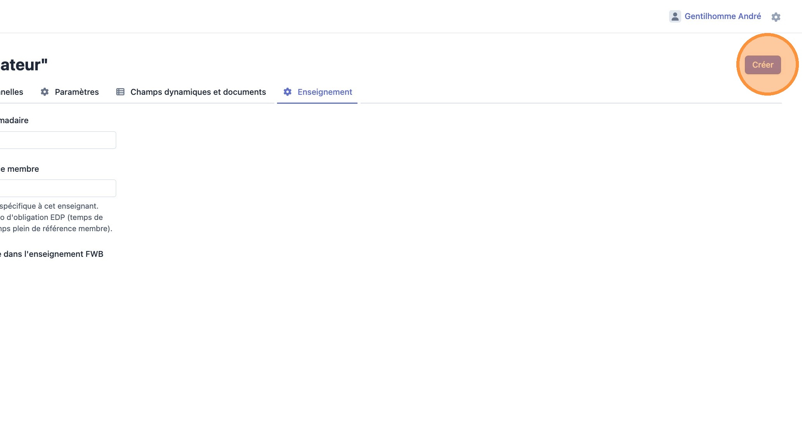802x448 pixels.
Task: Focus the input field below the 'membre' label
Action: [x=58, y=188]
